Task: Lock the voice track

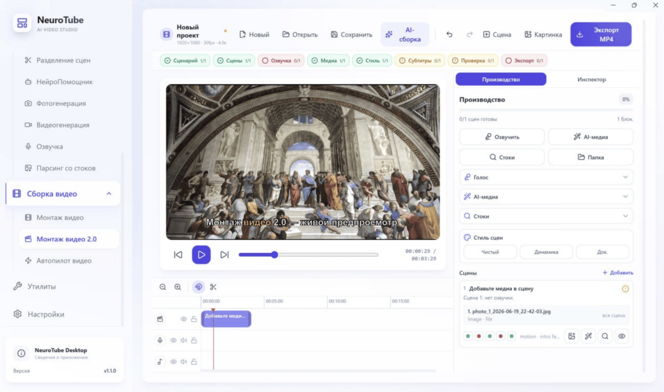Action: tap(194, 340)
